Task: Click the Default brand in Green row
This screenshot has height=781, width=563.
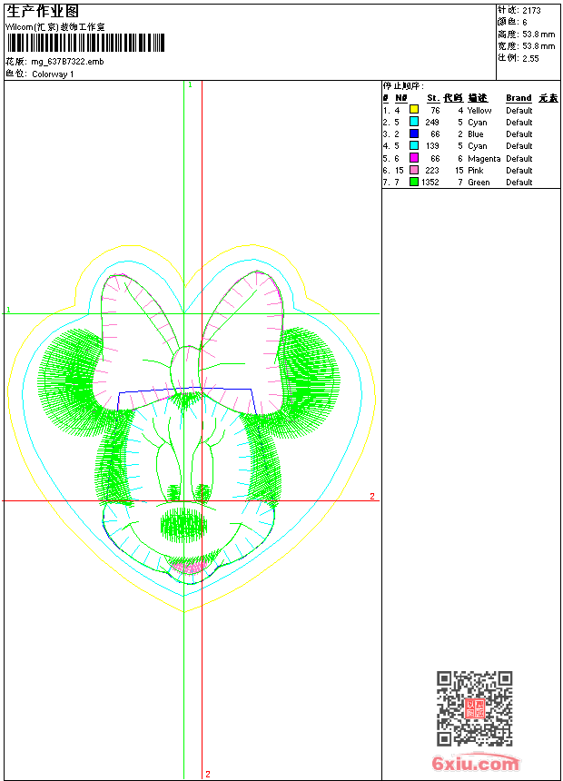Action: pos(519,183)
